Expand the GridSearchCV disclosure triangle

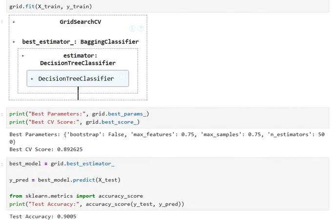[x=14, y=22]
